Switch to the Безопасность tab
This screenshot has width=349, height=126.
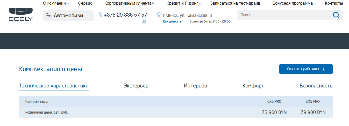(x=316, y=86)
